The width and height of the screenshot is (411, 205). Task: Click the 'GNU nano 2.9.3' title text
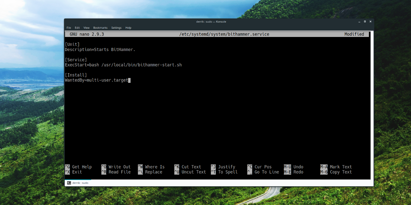(x=87, y=34)
